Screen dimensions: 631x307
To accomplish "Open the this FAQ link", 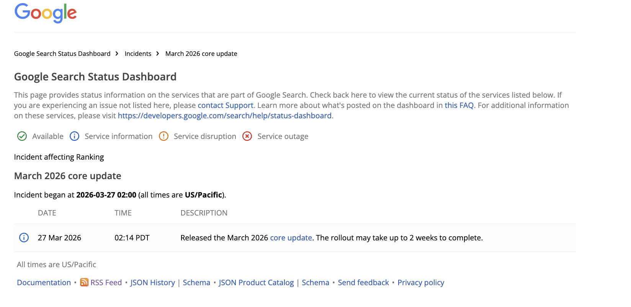I will [x=459, y=105].
